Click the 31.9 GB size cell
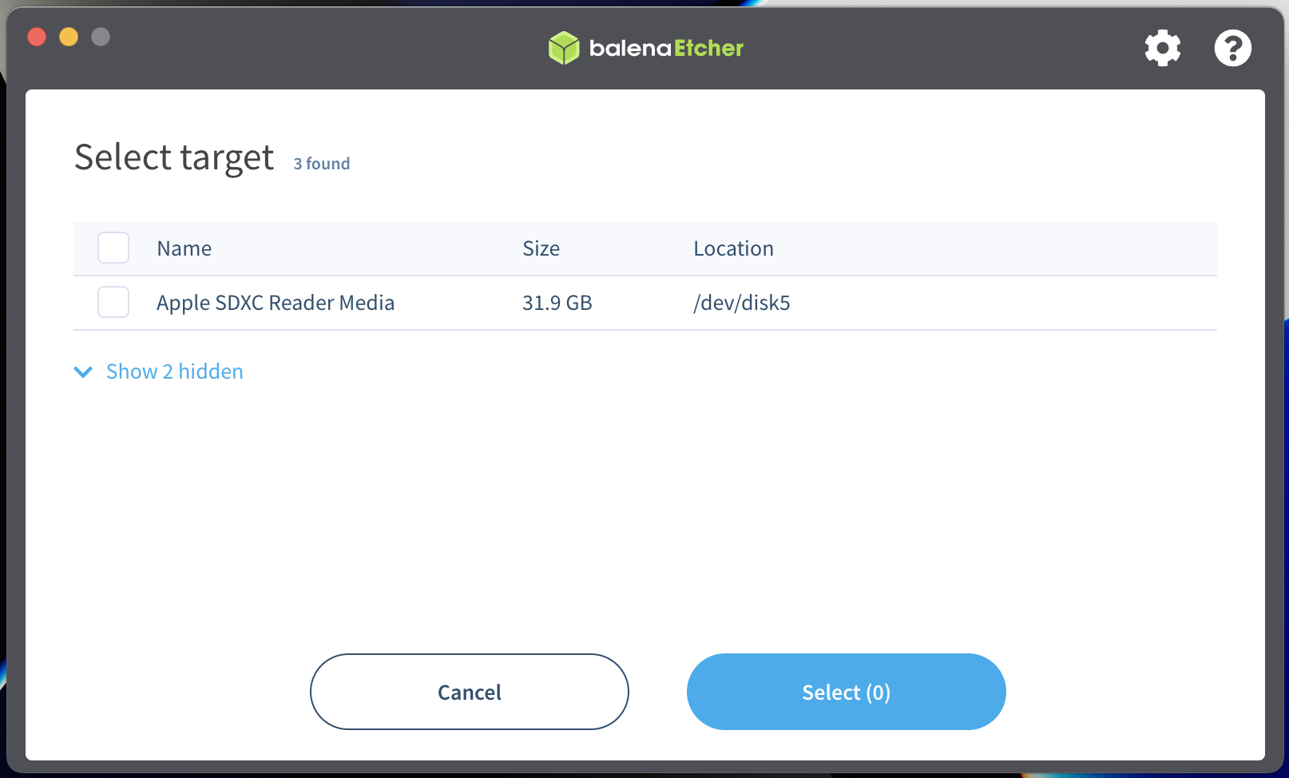This screenshot has width=1289, height=778. 557,303
